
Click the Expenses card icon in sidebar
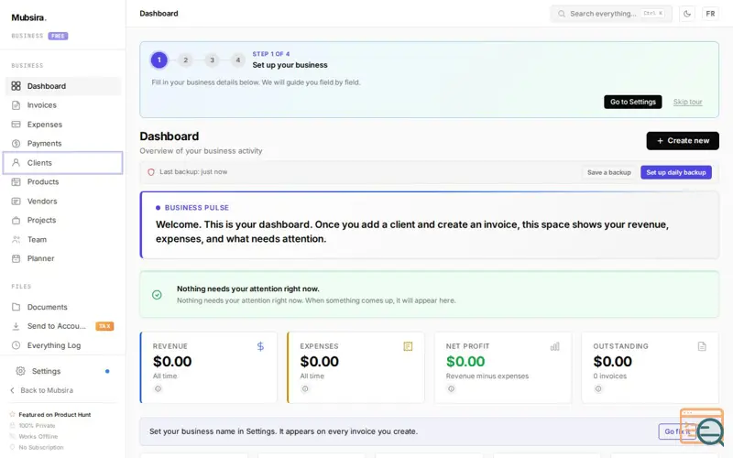click(x=16, y=125)
